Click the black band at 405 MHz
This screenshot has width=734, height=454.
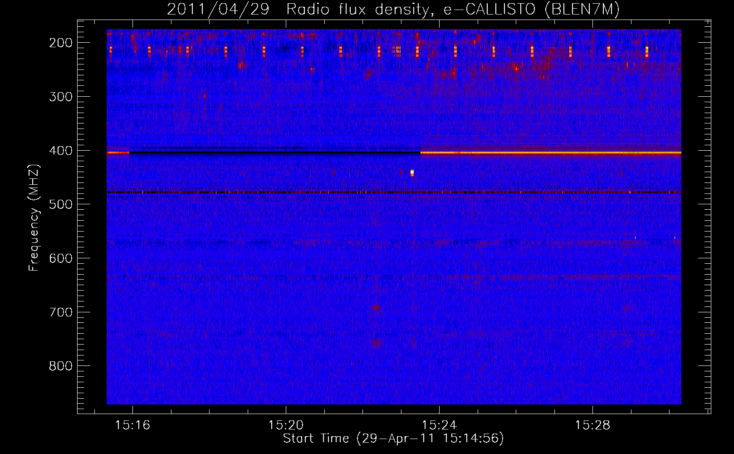tap(275, 153)
